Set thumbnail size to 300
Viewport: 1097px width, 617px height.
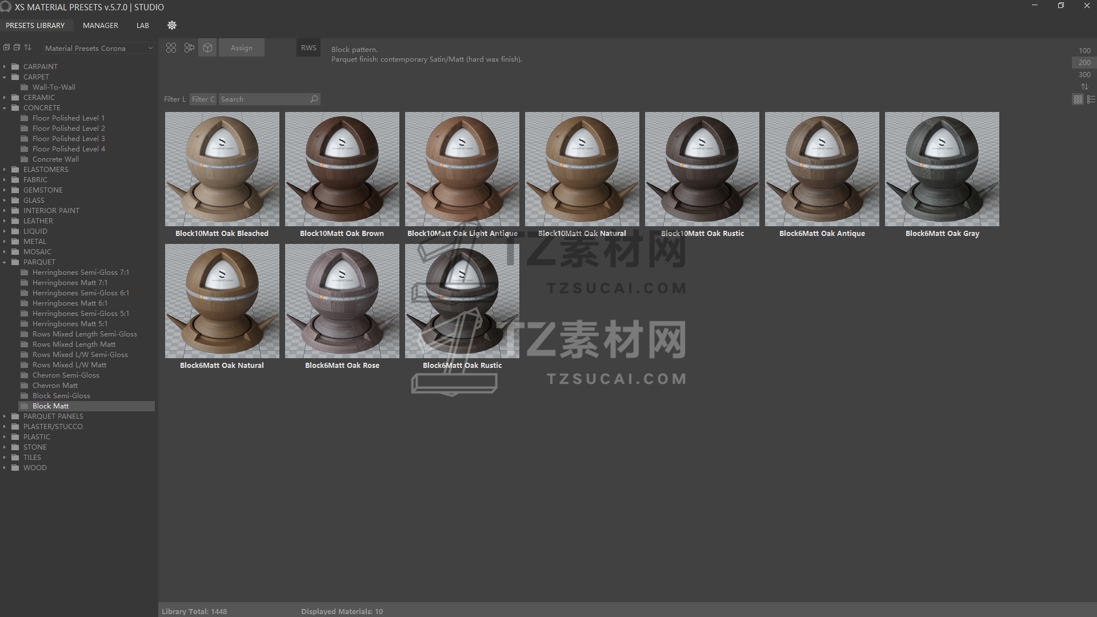(1084, 75)
